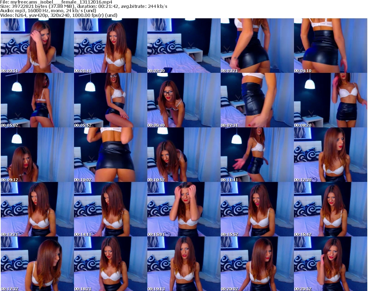Click the file name line in the header
The width and height of the screenshot is (368, 291).
[x=56, y=2]
